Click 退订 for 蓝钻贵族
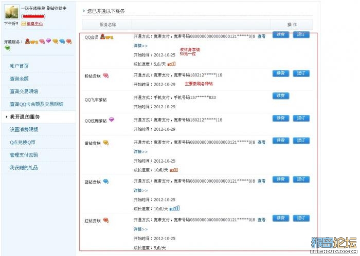The width and height of the screenshot is (360, 256). tap(301, 180)
